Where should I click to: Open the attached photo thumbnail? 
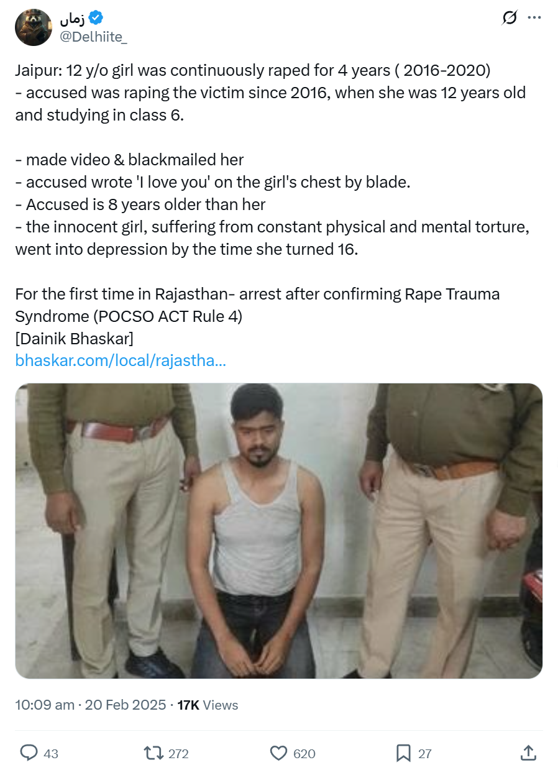click(x=279, y=531)
